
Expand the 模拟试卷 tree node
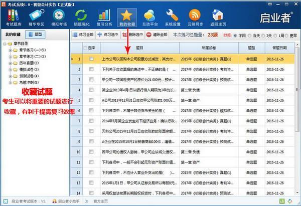[10, 70]
